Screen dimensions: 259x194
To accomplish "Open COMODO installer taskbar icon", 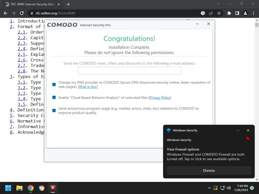I will coord(53,188).
